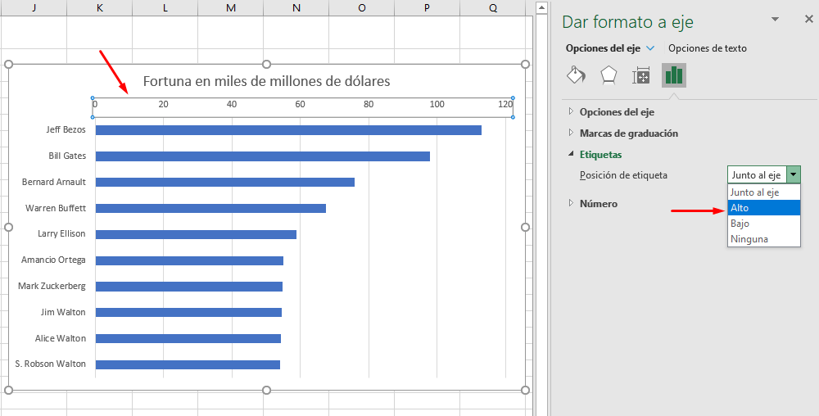Click the Posición de etiqueta combo arrow
This screenshot has height=416, width=819.
(x=794, y=175)
